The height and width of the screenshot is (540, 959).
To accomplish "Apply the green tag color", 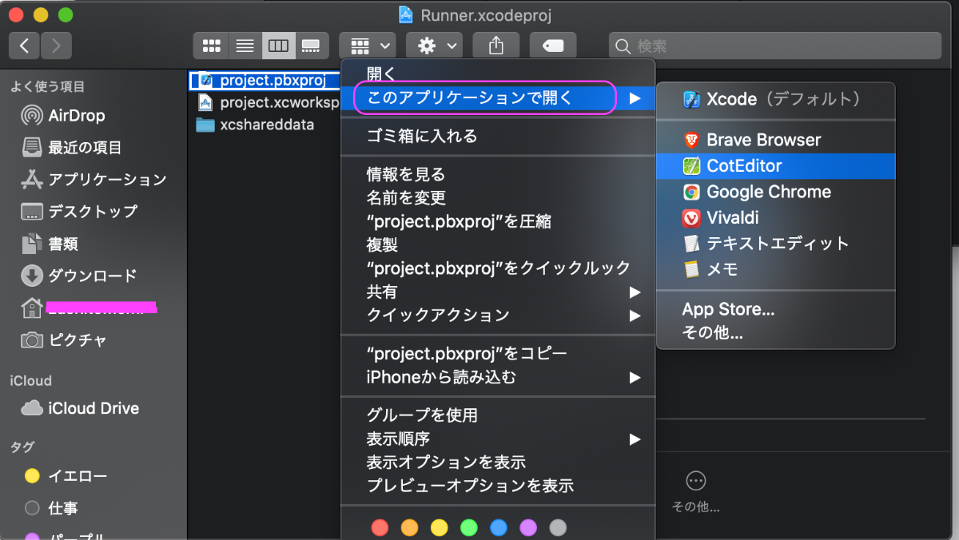I will pyautogui.click(x=468, y=527).
